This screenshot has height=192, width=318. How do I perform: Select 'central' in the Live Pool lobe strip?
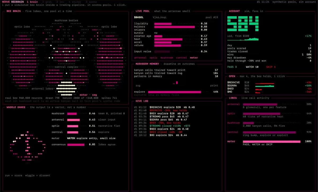tap(181, 58)
